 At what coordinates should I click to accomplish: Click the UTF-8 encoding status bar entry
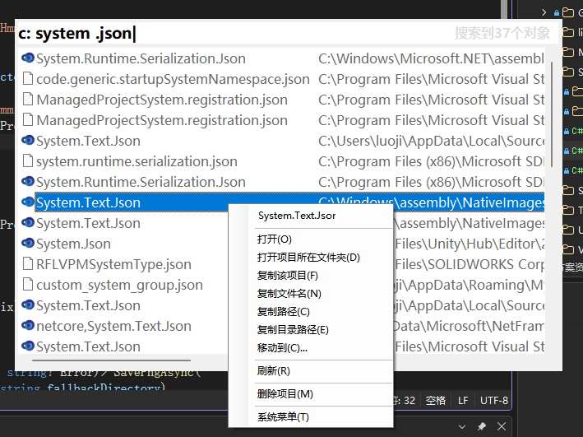tap(493, 401)
